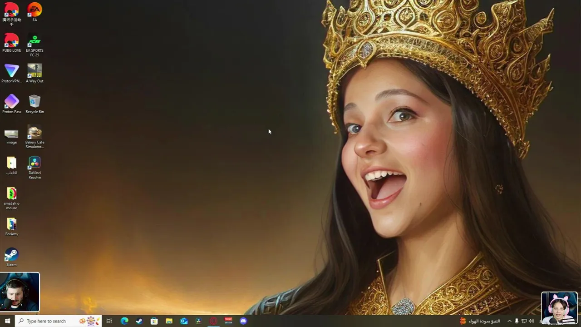Select the Proton Pass desktop icon
The height and width of the screenshot is (327, 581).
click(11, 104)
